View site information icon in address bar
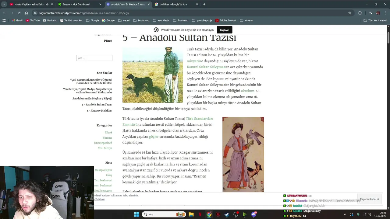The width and height of the screenshot is (390, 219). click(x=35, y=13)
